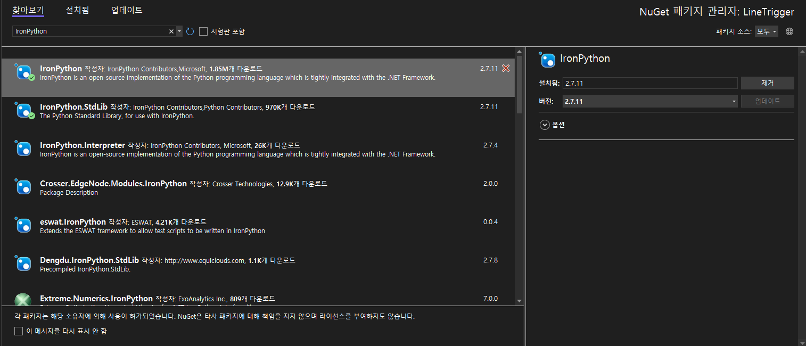This screenshot has width=806, height=346.
Task: Select the IronPython.StdLib package name
Action: (x=73, y=107)
